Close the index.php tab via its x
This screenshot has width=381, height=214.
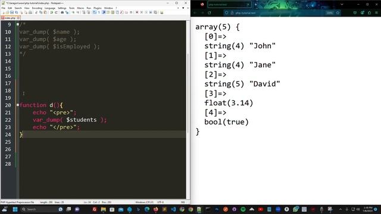tap(18, 18)
